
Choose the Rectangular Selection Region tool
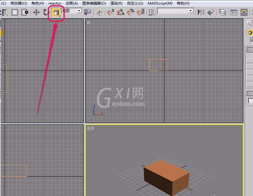point(15,12)
